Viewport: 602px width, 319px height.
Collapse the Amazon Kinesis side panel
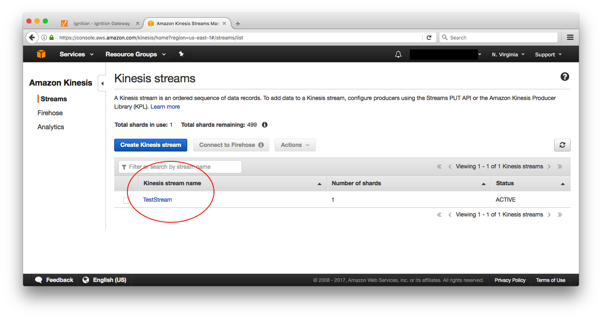(102, 84)
